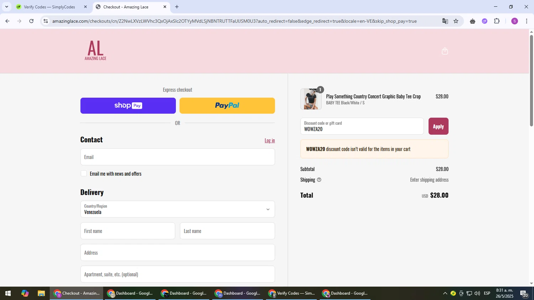Open File Explorer from the taskbar

click(41, 293)
